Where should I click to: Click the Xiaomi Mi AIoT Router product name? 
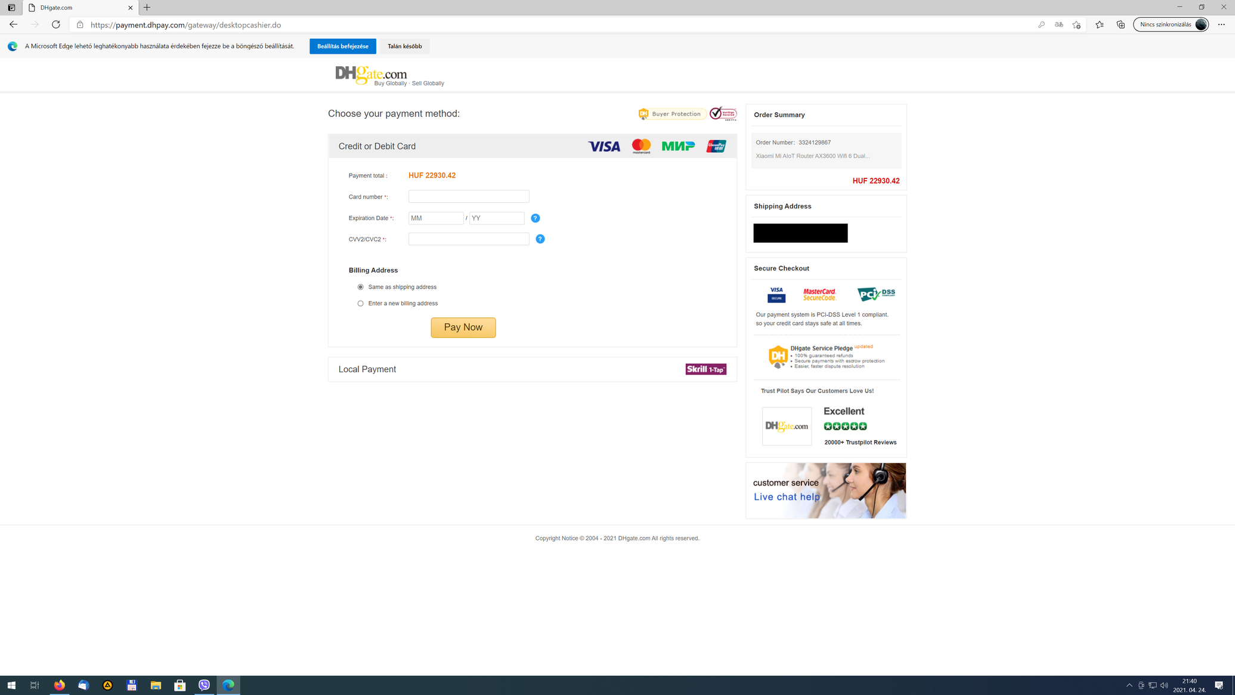[x=812, y=156]
